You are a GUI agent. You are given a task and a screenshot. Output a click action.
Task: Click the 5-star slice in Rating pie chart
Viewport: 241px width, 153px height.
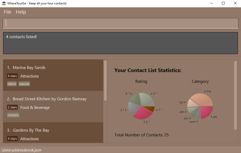(x=147, y=99)
